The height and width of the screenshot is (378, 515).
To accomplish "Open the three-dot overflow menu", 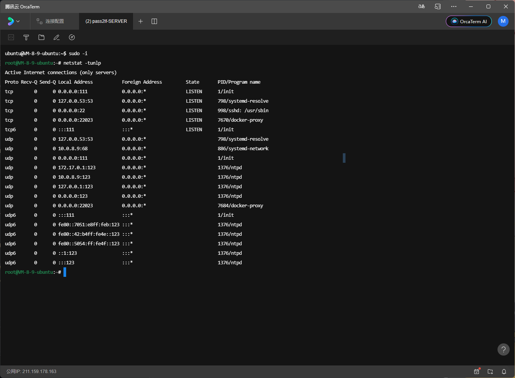I will point(454,6).
